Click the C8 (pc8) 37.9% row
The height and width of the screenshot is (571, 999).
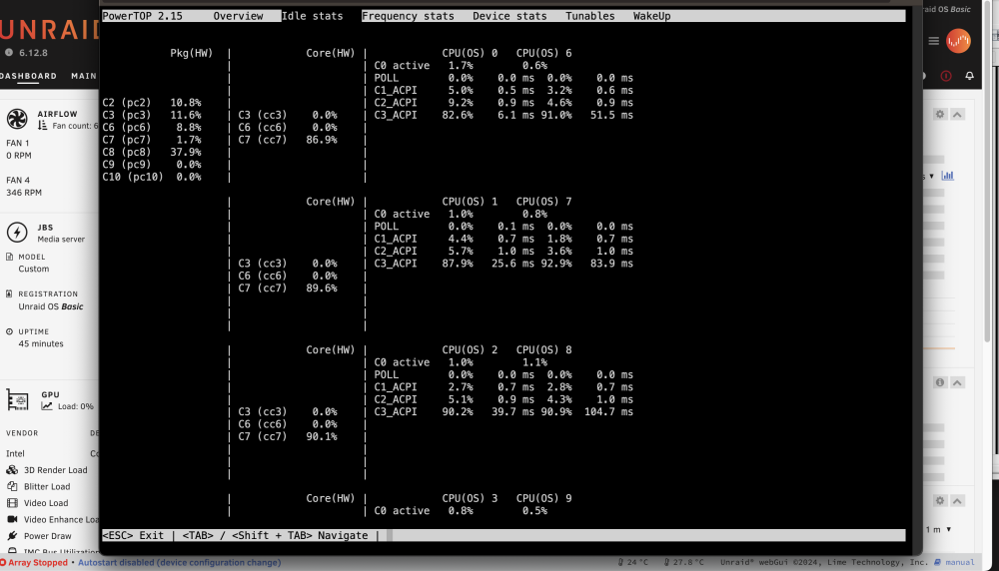point(152,152)
